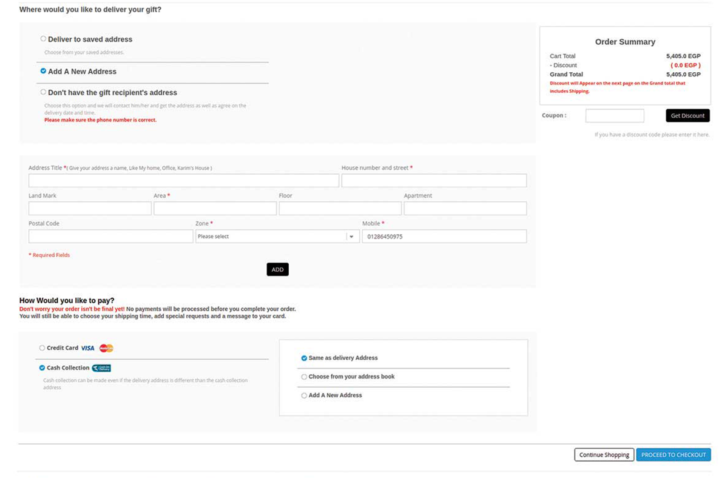
Task: Click the Get Discount button
Action: pos(687,116)
